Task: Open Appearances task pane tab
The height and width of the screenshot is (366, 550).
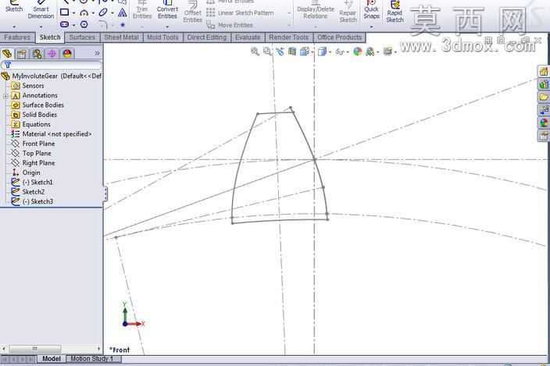Action: pos(543,123)
